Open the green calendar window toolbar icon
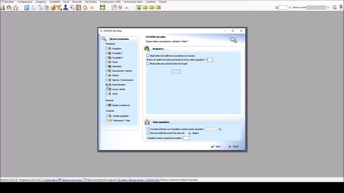The image size is (344, 193). tap(103, 8)
